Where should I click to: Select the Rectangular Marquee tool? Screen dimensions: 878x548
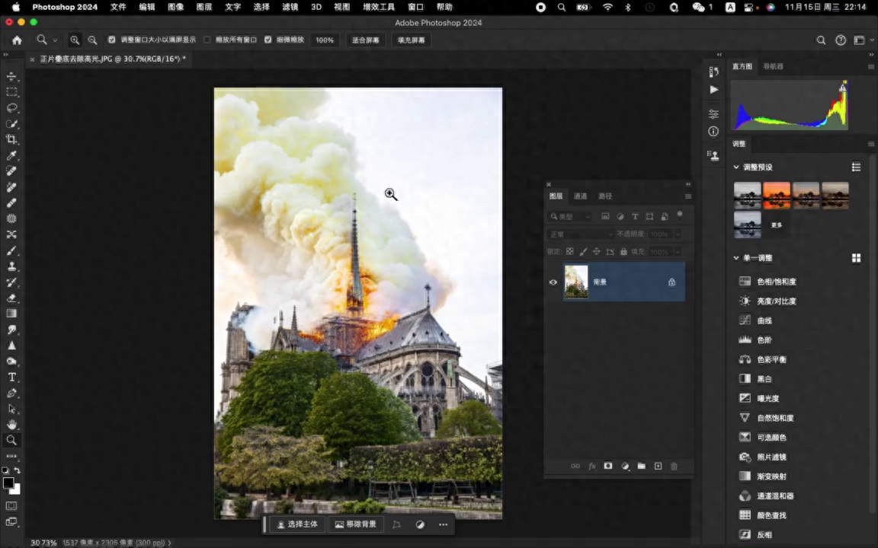[11, 91]
